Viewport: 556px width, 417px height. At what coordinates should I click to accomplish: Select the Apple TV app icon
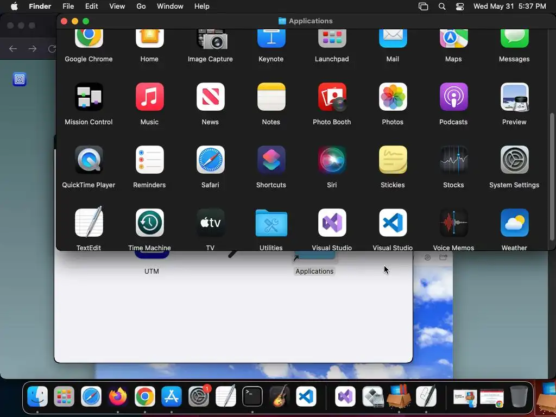point(210,222)
